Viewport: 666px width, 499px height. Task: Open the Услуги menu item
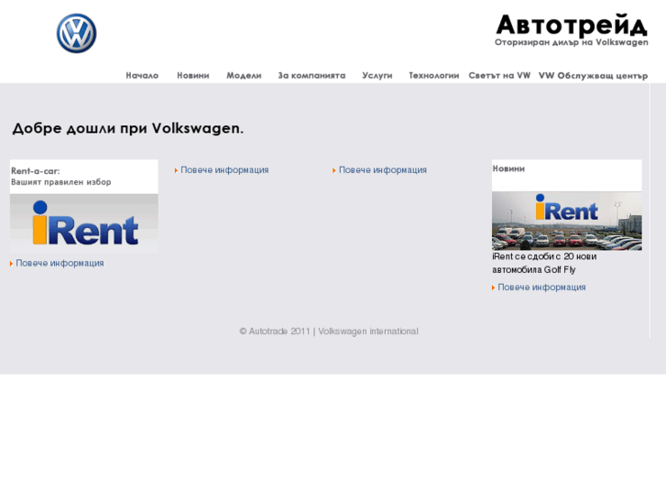pyautogui.click(x=377, y=76)
